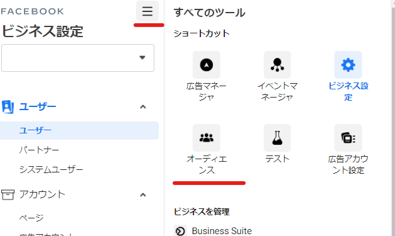Click the ビジネスを管理 heading

point(202,211)
